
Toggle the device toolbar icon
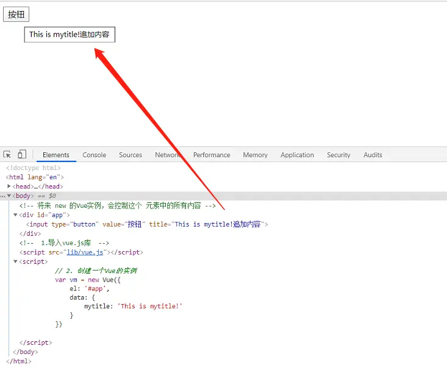(22, 154)
